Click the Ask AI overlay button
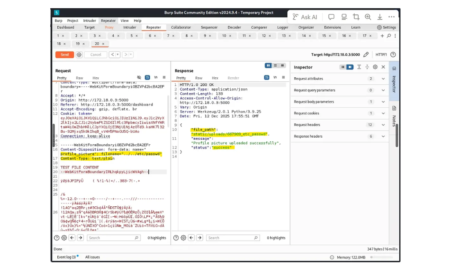466x268 pixels. 305,17
